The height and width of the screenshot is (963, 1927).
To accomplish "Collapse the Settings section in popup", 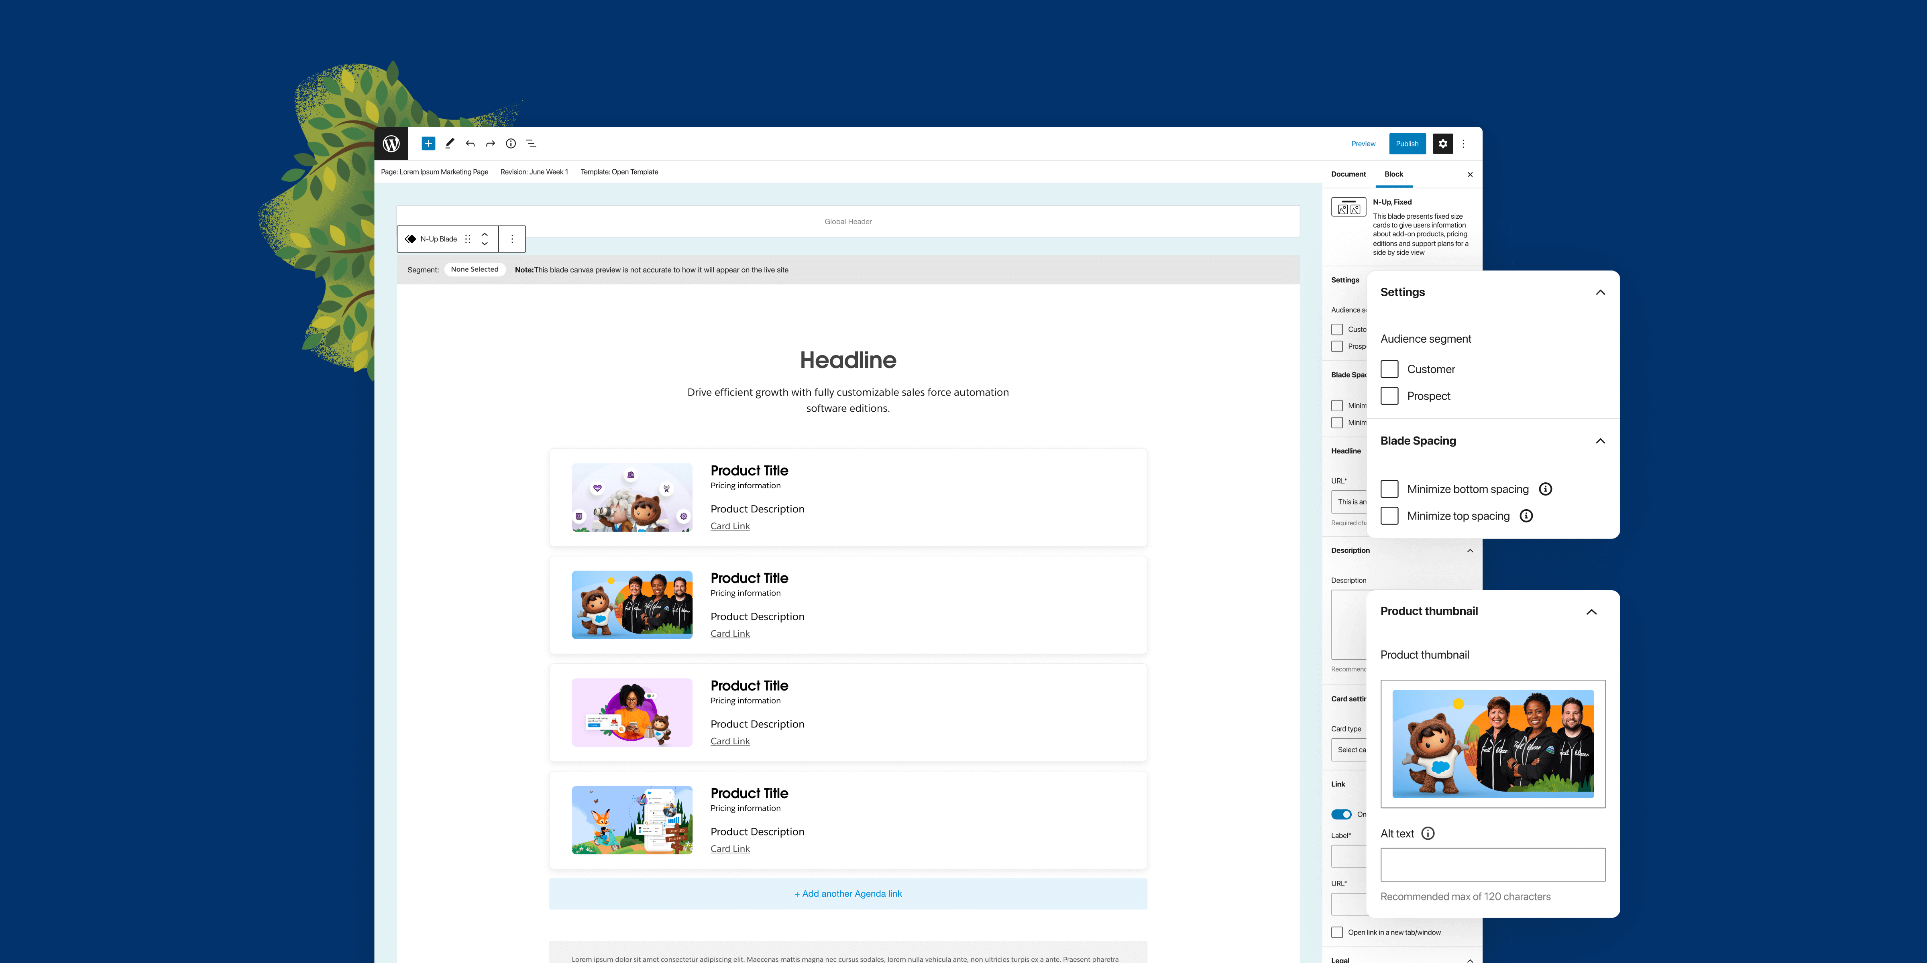I will (1600, 293).
